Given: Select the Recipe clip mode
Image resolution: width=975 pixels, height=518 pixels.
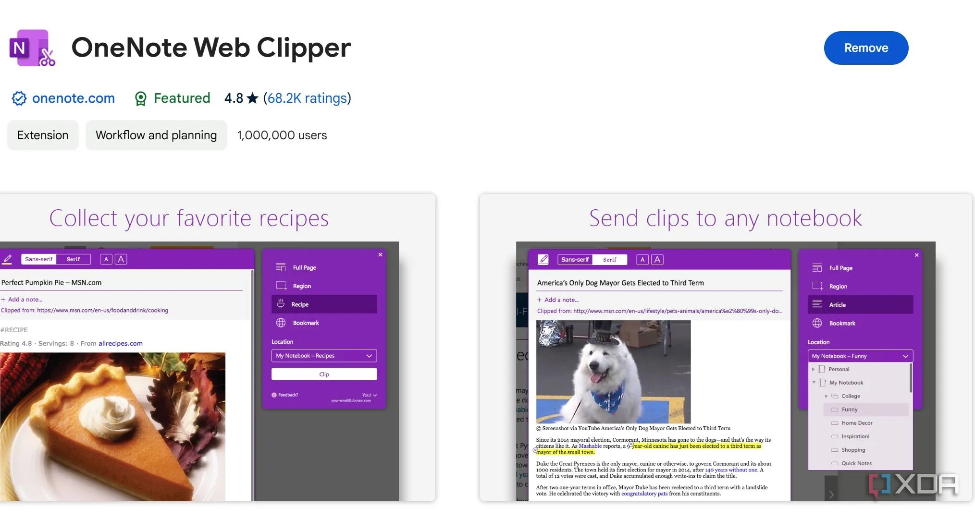Looking at the screenshot, I should 324,304.
